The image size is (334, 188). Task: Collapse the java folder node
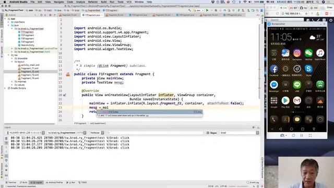click(9, 25)
